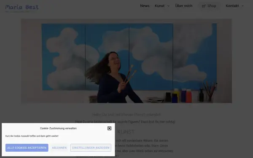The width and height of the screenshot is (253, 158).
Task: Accept all cookies with Alle Cookies akzeptieren
Action: tap(27, 148)
